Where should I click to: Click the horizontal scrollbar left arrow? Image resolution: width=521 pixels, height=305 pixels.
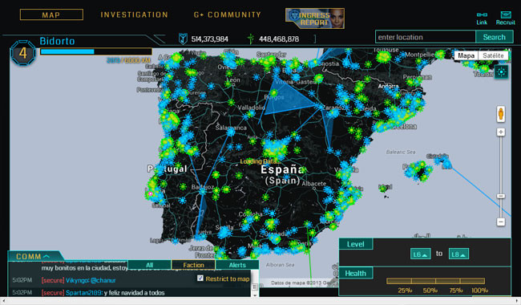click(x=3, y=300)
